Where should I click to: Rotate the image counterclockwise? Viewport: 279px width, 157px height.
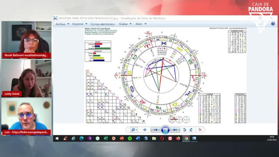click(x=184, y=130)
